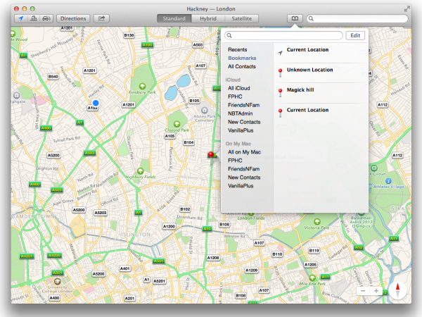The height and width of the screenshot is (317, 422).
Task: Select FPHC under On My Mac
Action: coord(235,161)
